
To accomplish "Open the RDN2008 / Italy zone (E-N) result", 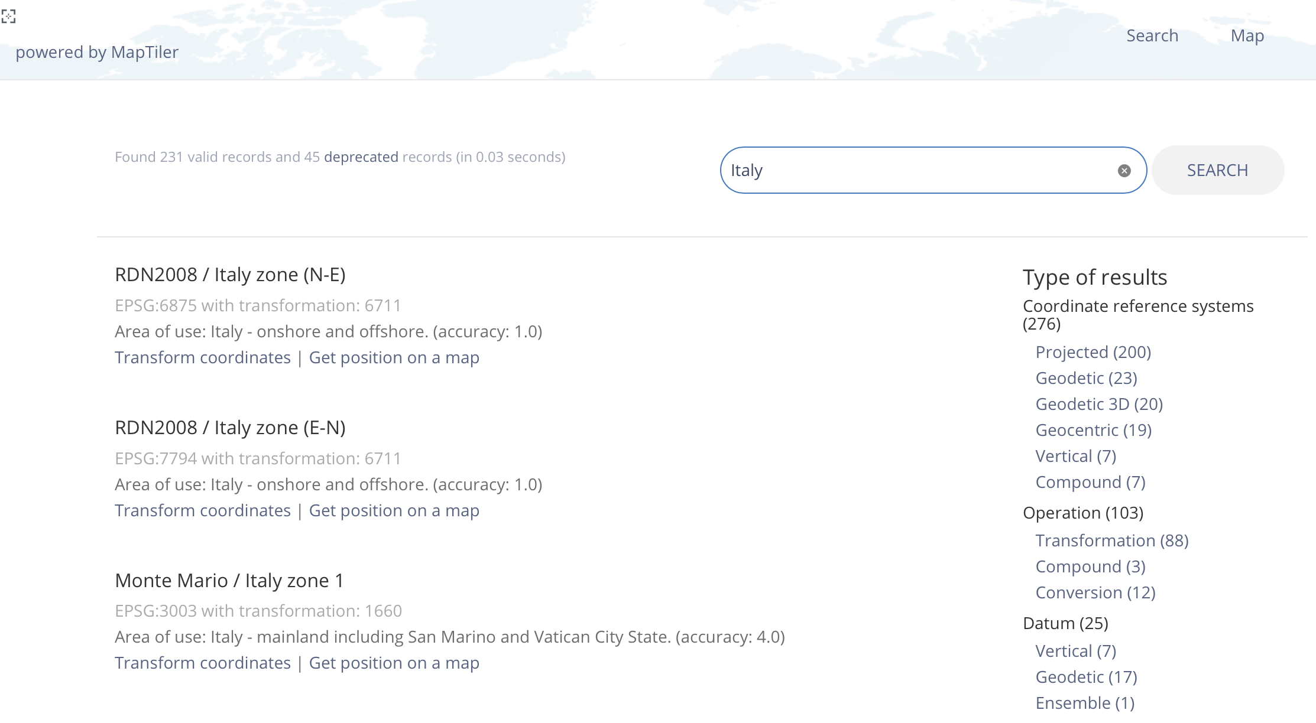I will (x=230, y=428).
